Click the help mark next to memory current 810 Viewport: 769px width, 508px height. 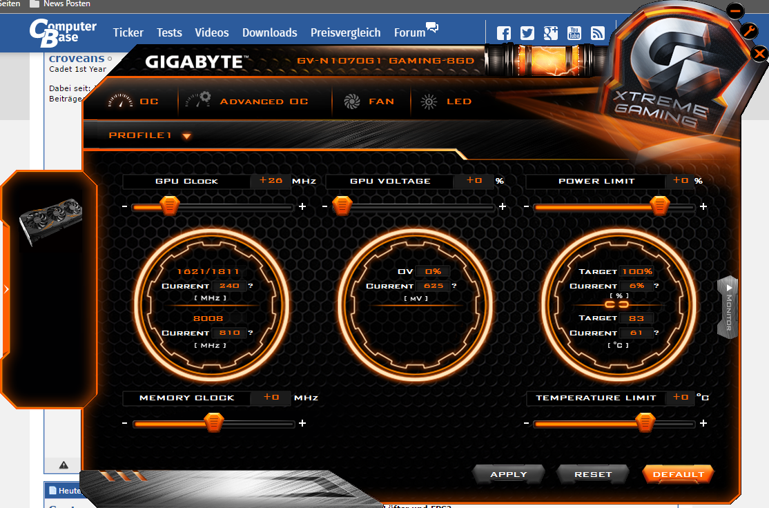click(251, 333)
